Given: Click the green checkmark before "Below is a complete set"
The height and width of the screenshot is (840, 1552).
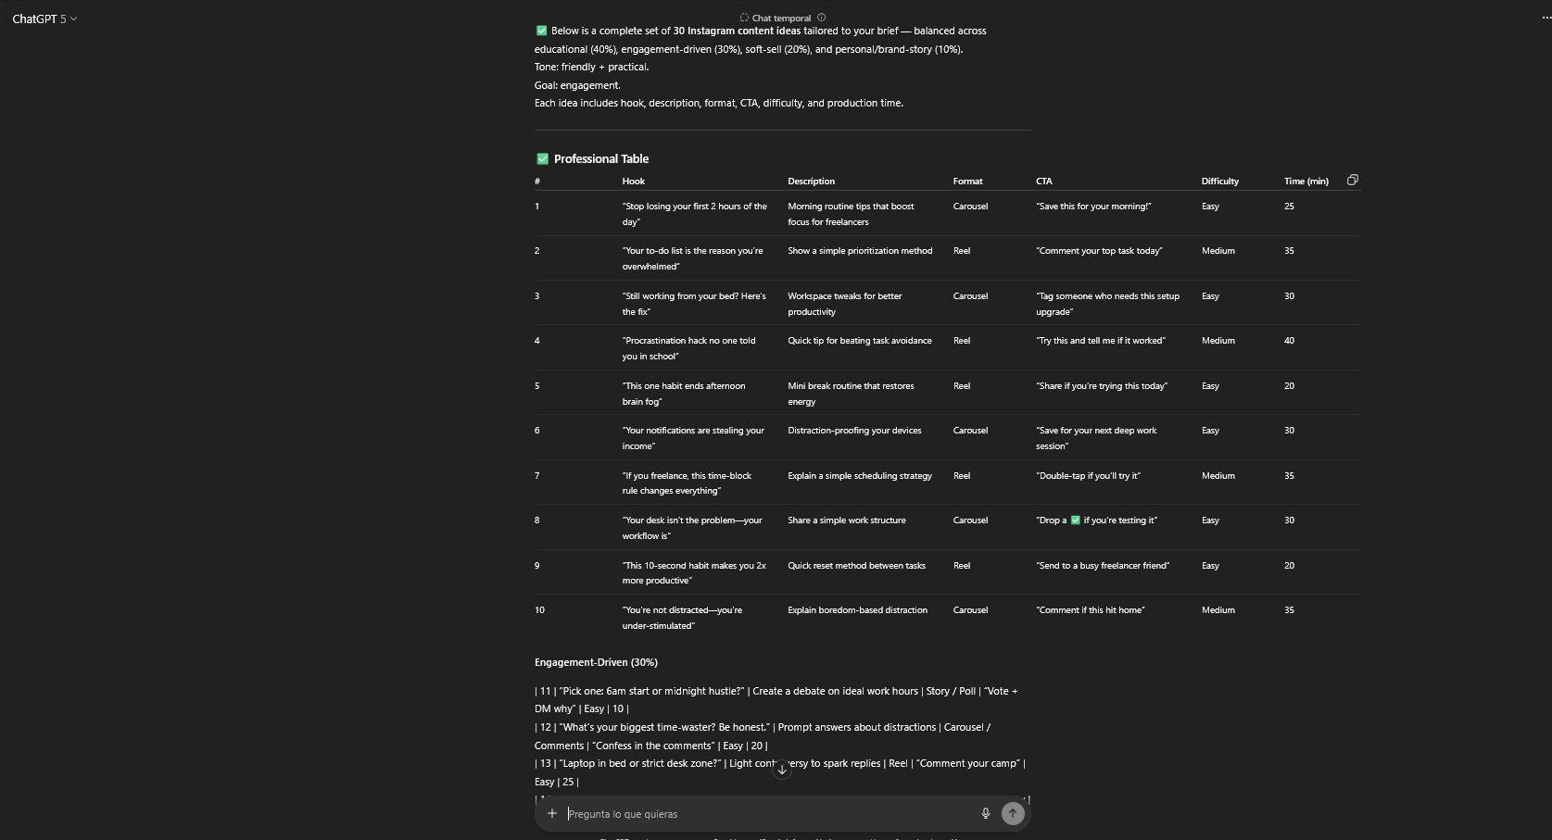Looking at the screenshot, I should (x=541, y=31).
